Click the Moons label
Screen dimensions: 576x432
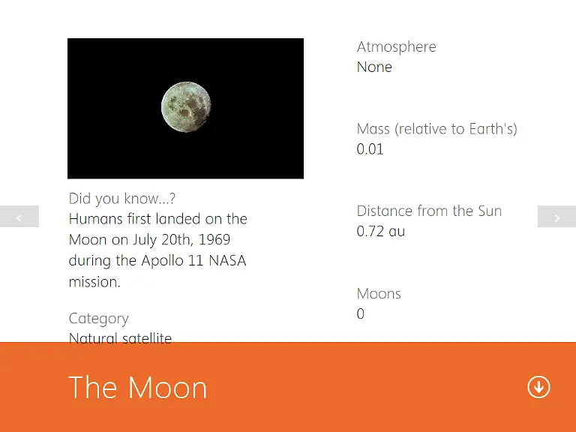[x=379, y=293]
